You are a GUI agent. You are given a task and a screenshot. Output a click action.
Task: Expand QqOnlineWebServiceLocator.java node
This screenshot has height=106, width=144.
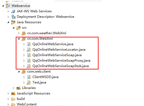24,50
